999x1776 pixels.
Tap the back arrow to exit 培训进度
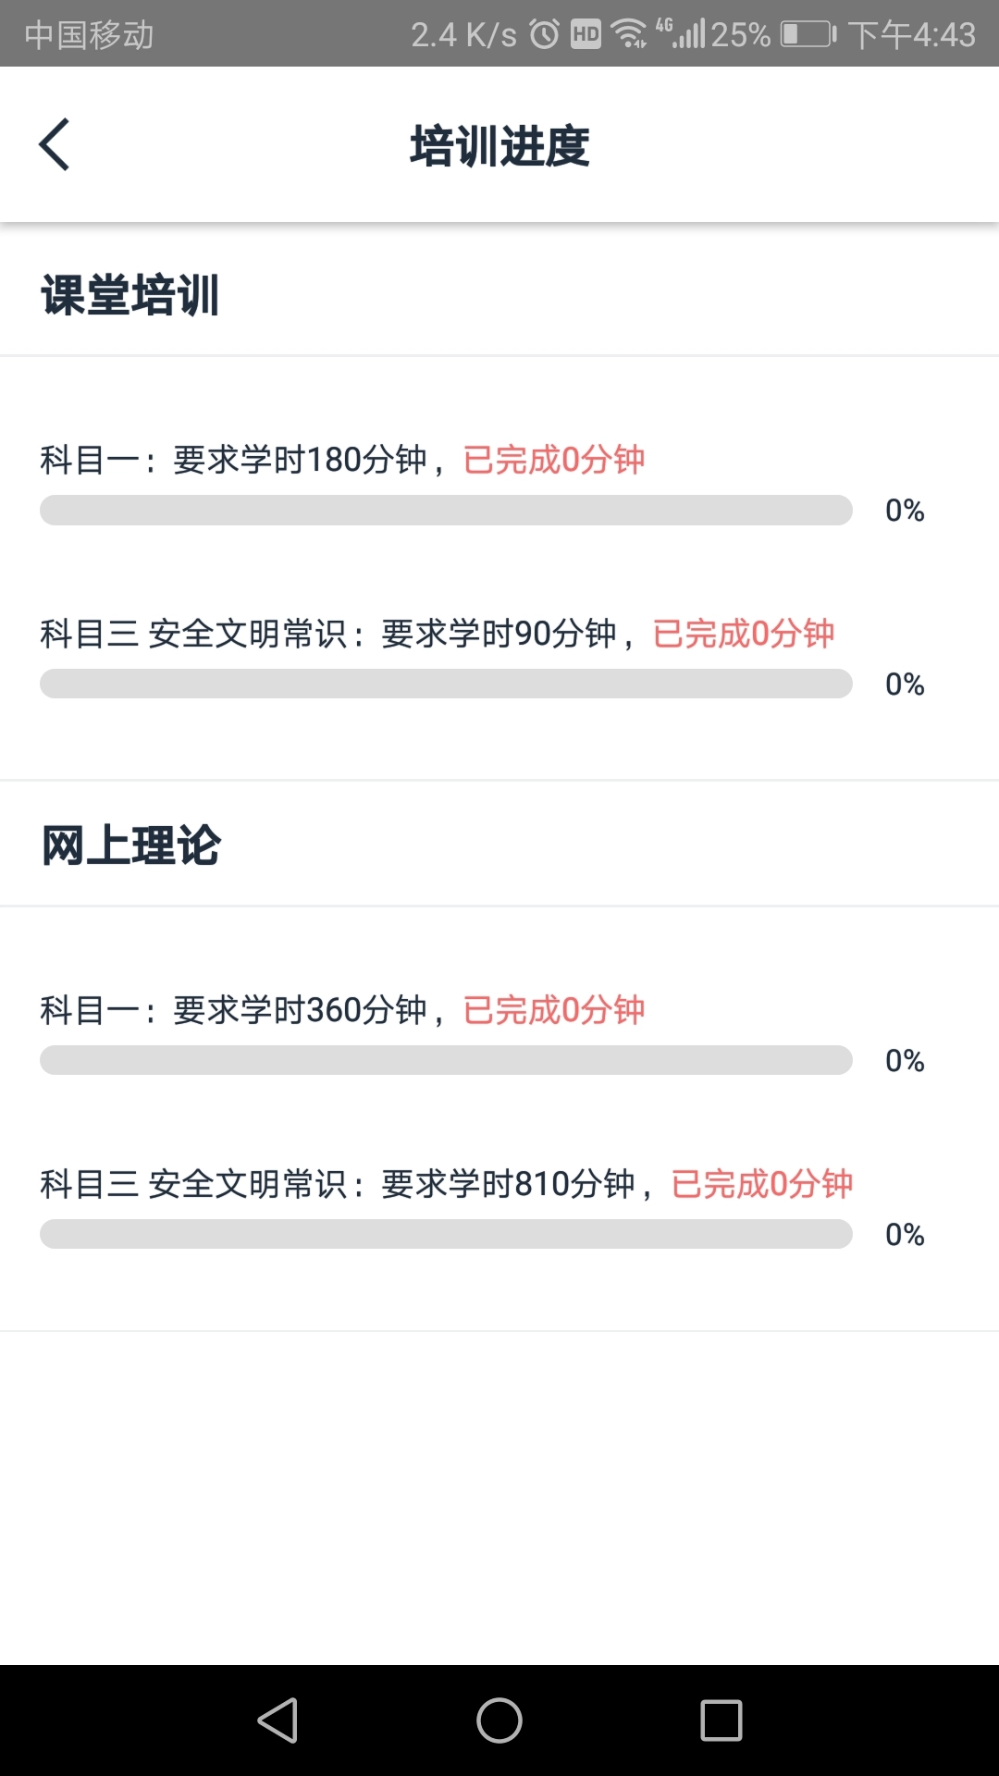54,144
